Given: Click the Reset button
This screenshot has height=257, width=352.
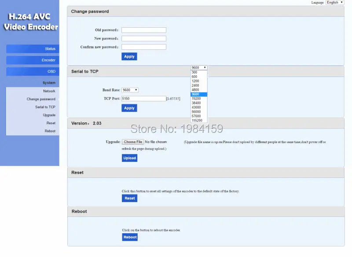Looking at the screenshot, I should coord(129,198).
